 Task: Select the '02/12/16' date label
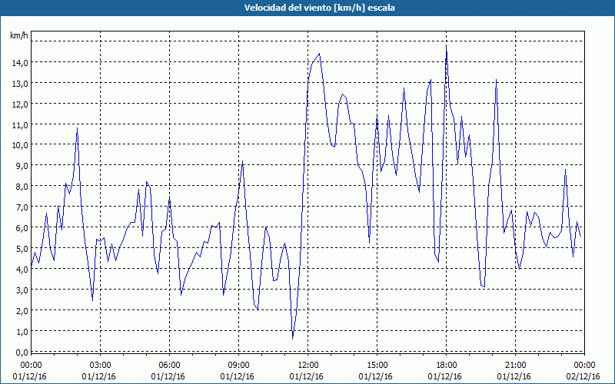click(583, 376)
